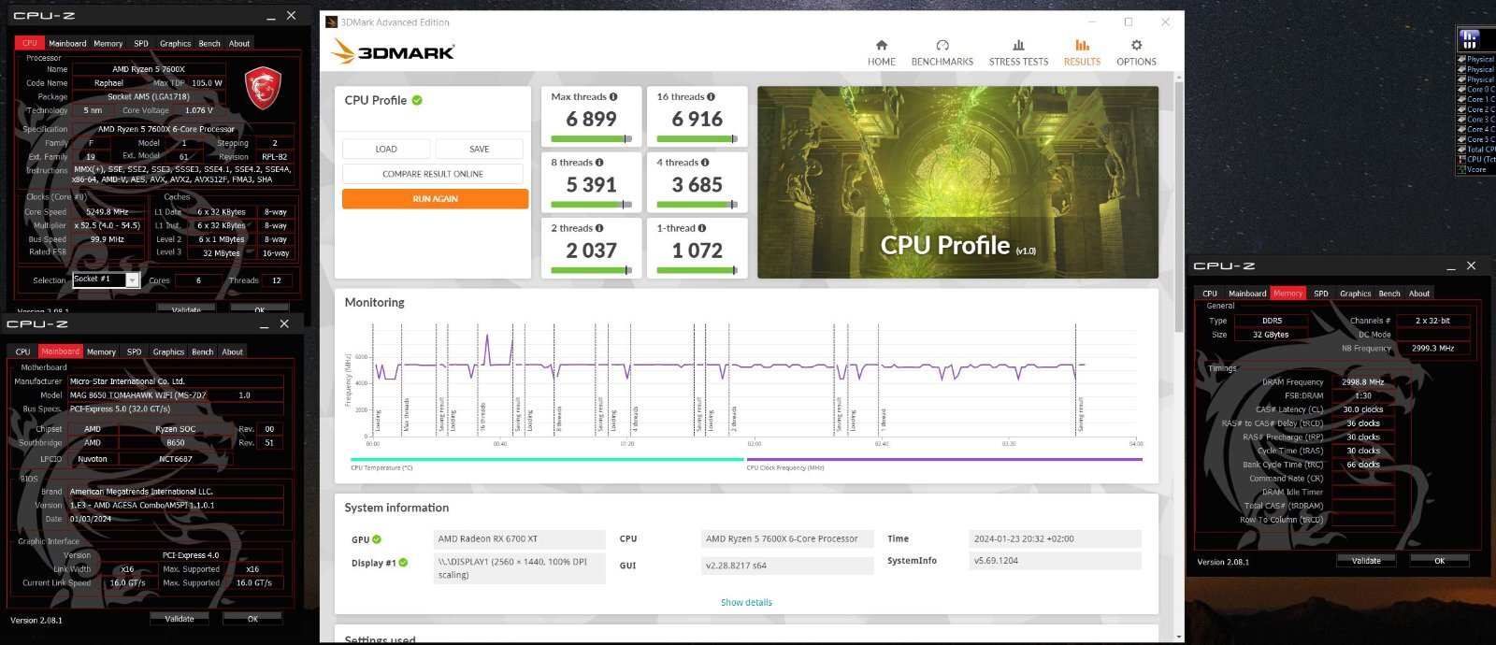Viewport: 1496px width, 645px height.
Task: Click 16 threads info icon
Action: 711,96
